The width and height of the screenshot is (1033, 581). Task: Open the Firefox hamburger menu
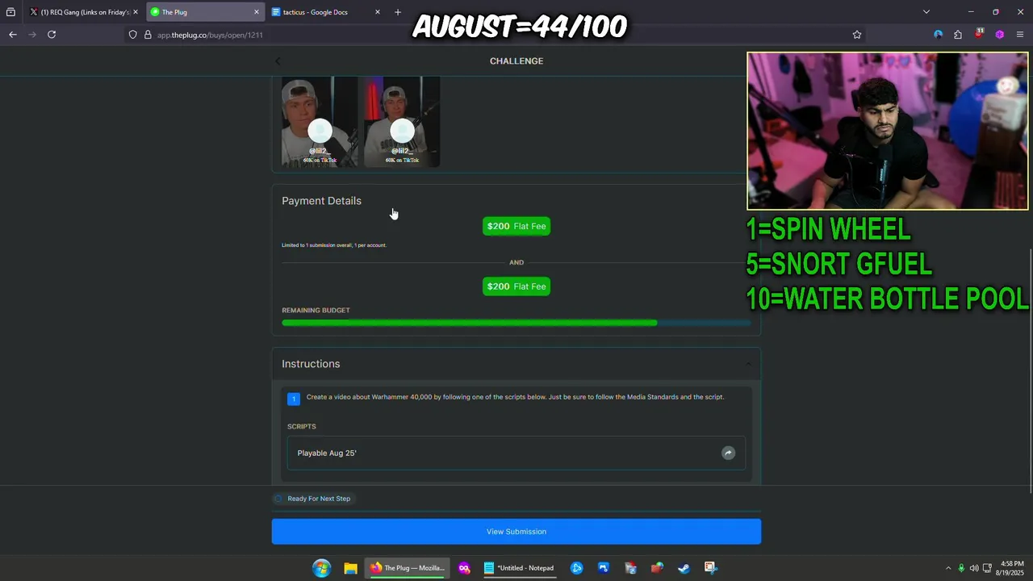tap(1020, 35)
